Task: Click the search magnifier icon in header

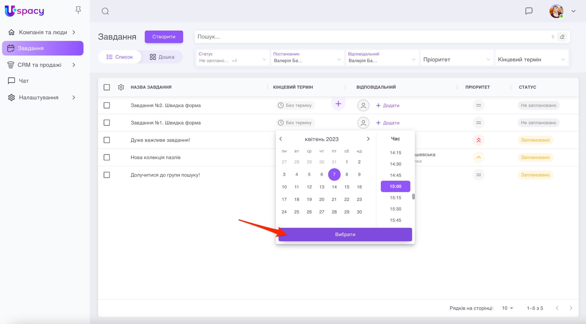Action: point(105,11)
